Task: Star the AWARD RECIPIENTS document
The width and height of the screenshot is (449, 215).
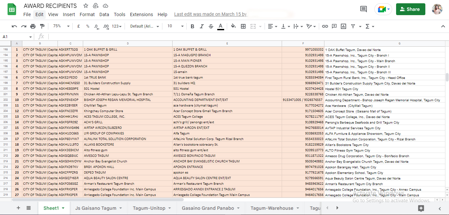Action: coord(86,6)
